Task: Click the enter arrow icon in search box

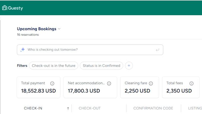Action: [157, 50]
